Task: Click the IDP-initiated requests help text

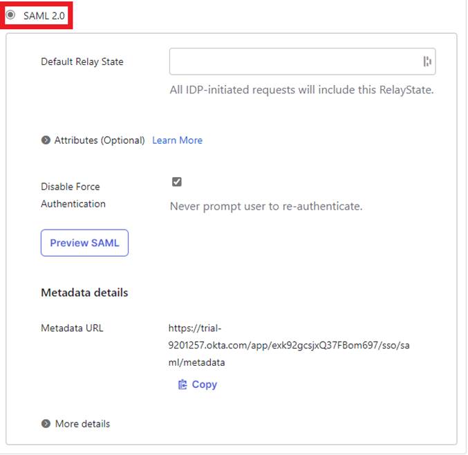Action: (301, 90)
